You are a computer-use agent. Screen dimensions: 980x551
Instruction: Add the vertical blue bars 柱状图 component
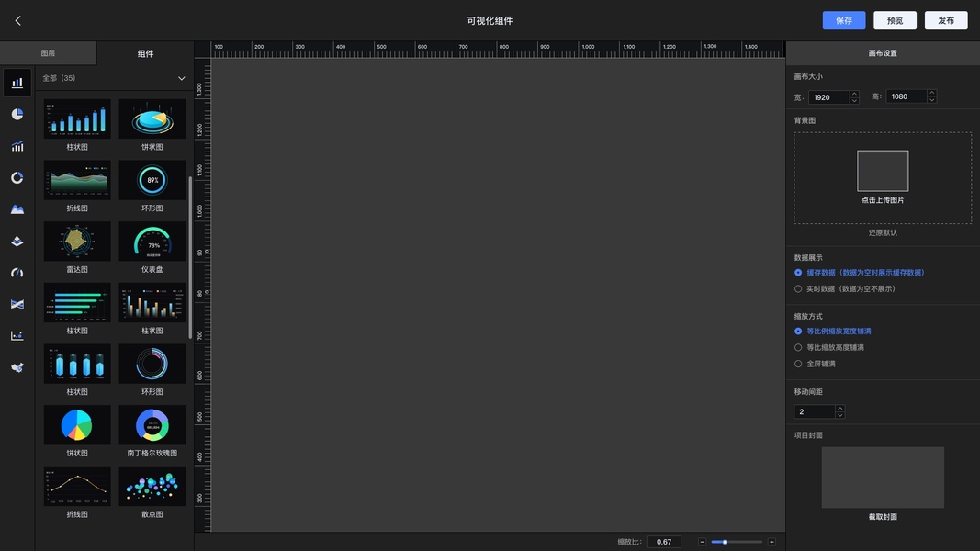[x=77, y=118]
